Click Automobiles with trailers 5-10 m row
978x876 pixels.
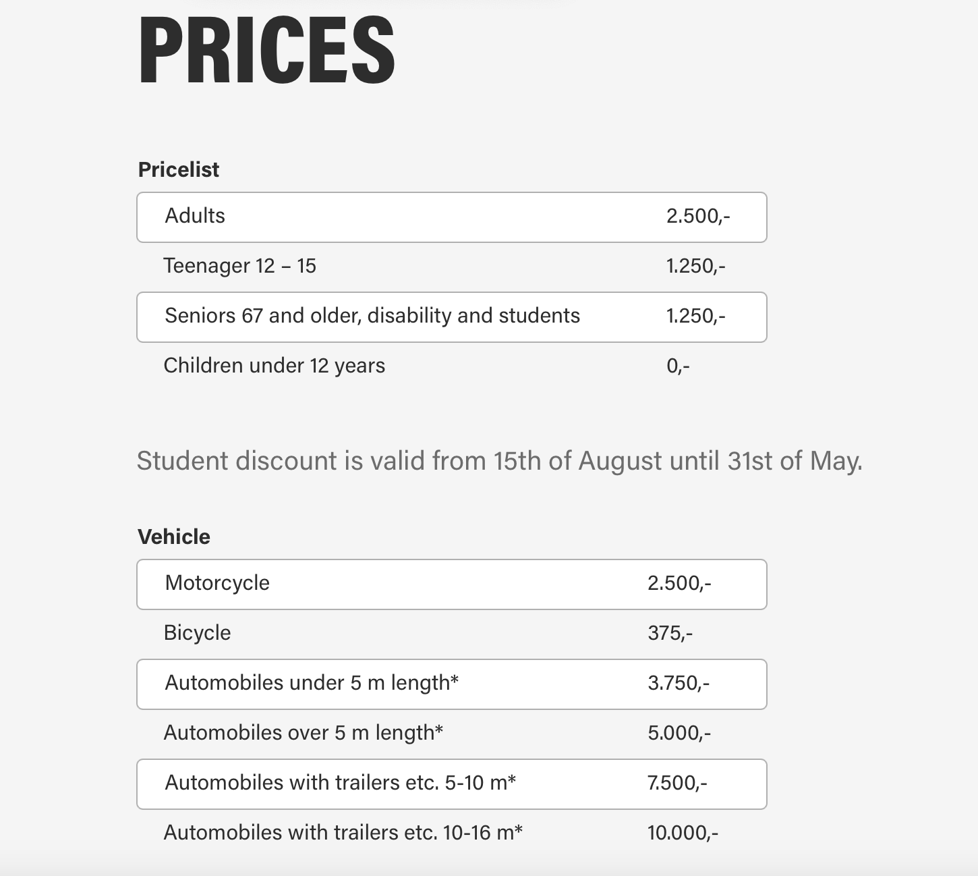(452, 784)
